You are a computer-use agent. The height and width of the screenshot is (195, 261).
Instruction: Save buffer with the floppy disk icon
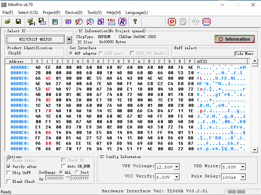click(x=18, y=21)
